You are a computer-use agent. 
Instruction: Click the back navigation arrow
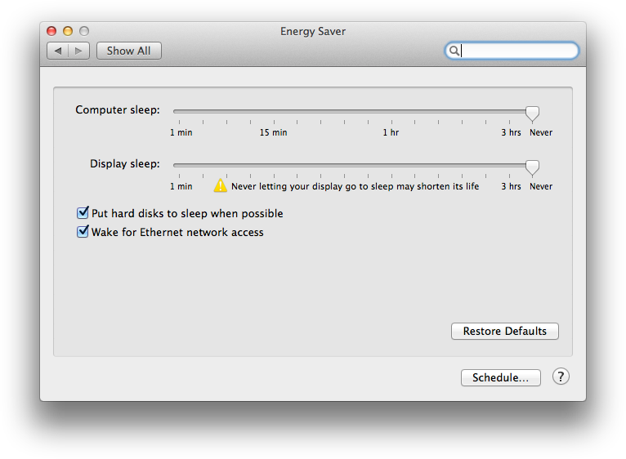58,51
